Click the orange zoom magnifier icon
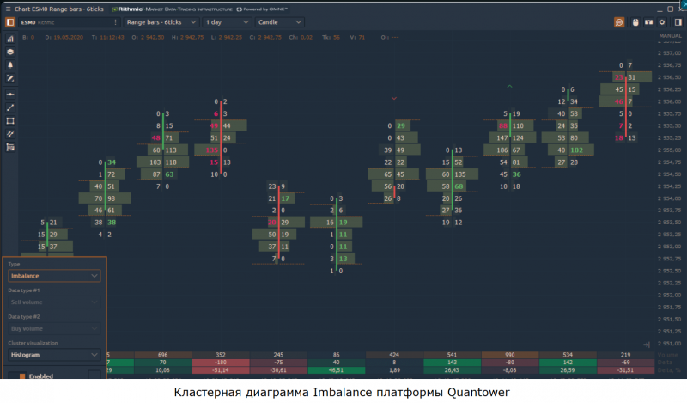687x403 pixels. pyautogui.click(x=618, y=21)
